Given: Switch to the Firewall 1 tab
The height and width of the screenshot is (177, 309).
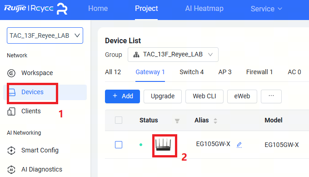Looking at the screenshot, I should (x=259, y=72).
